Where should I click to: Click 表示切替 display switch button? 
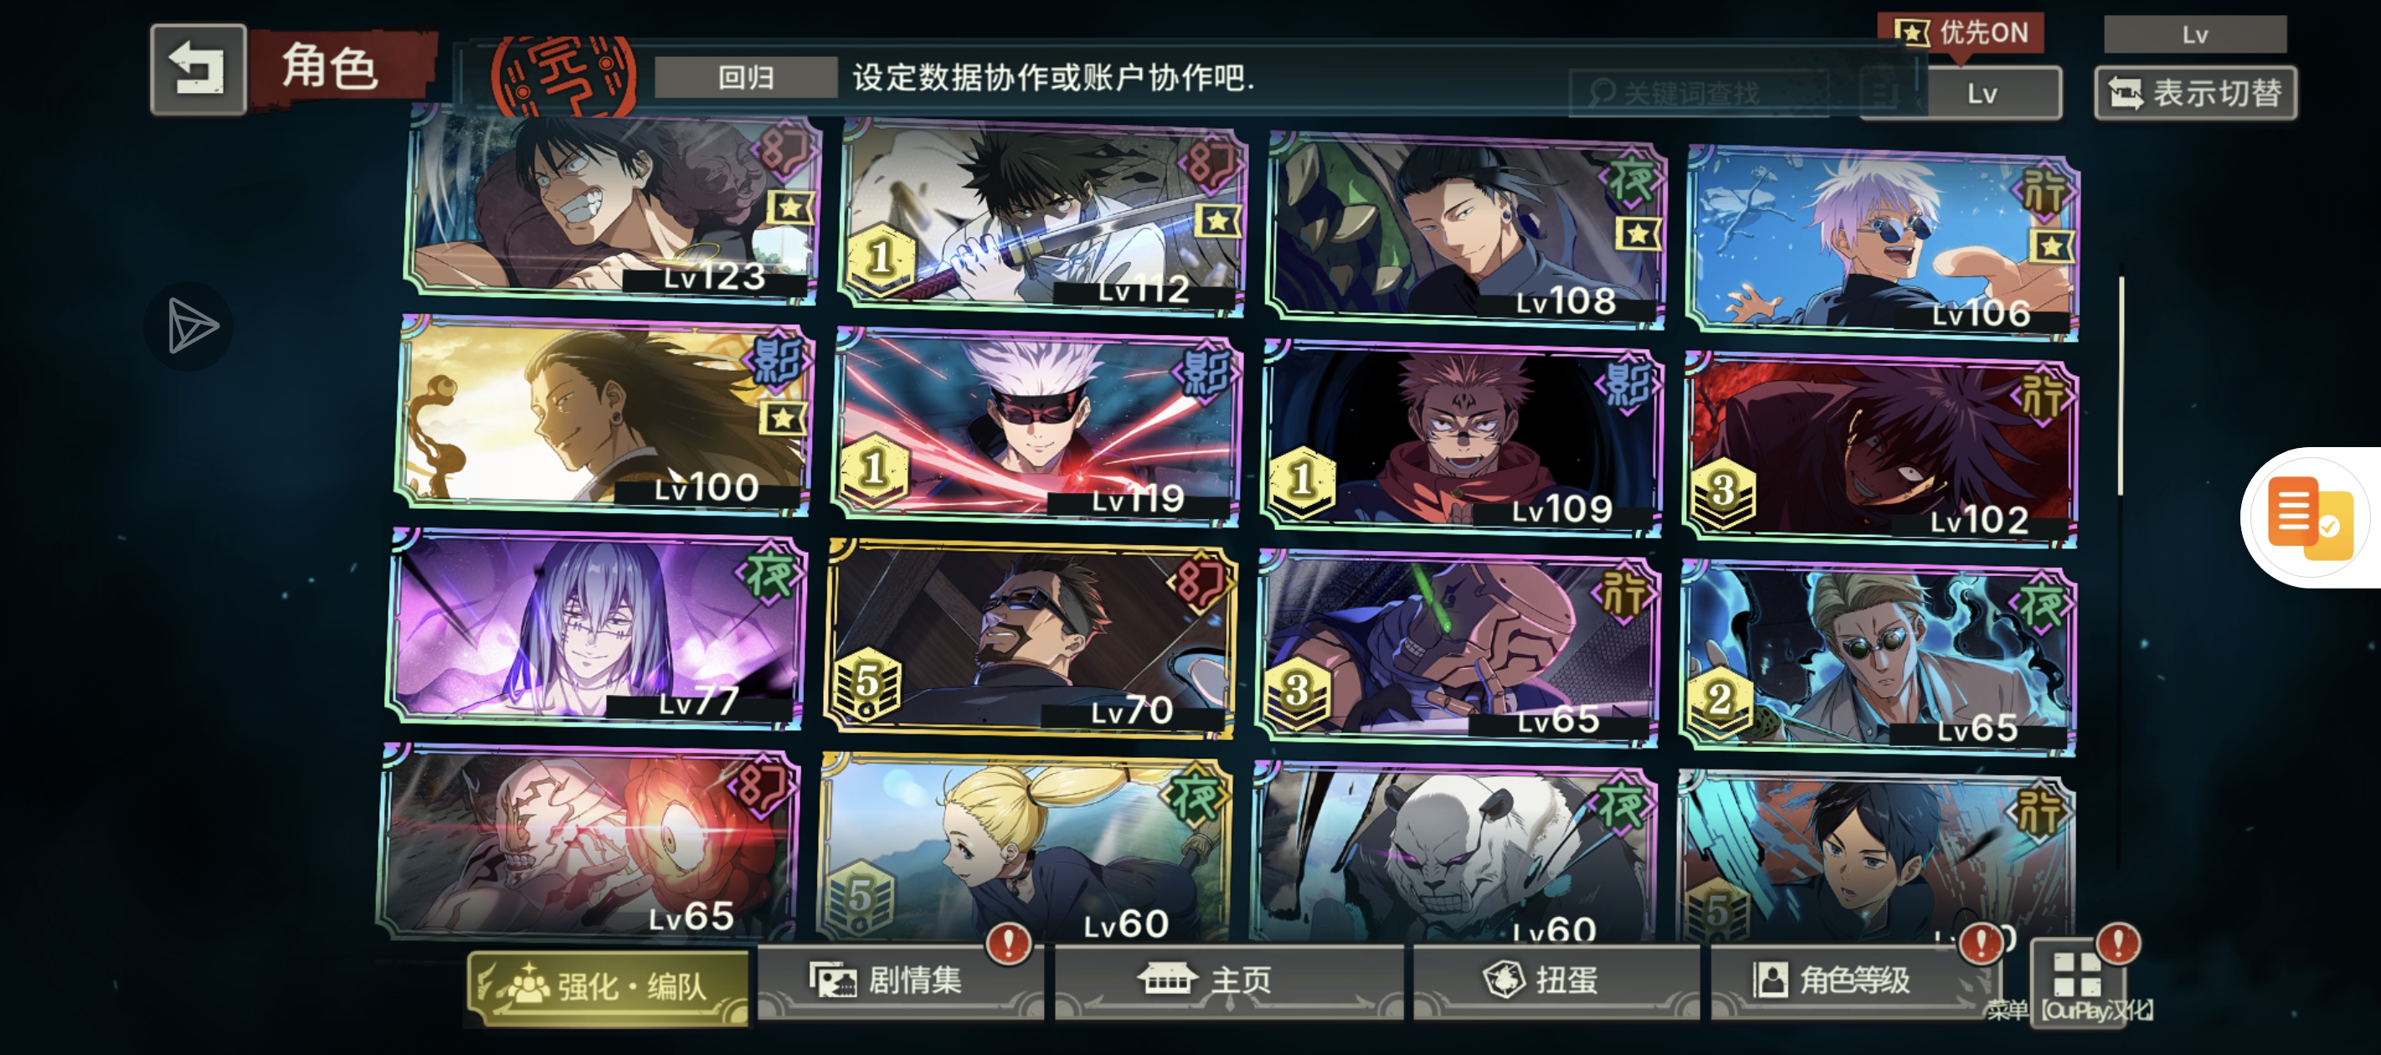tap(2196, 92)
